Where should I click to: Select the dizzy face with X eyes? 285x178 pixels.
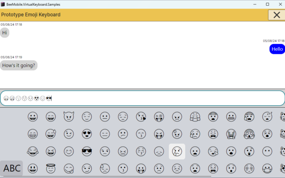click(x=267, y=134)
